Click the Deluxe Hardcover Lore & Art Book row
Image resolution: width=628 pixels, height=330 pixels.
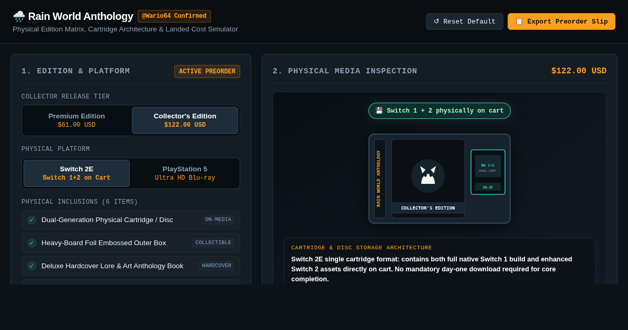pyautogui.click(x=131, y=266)
